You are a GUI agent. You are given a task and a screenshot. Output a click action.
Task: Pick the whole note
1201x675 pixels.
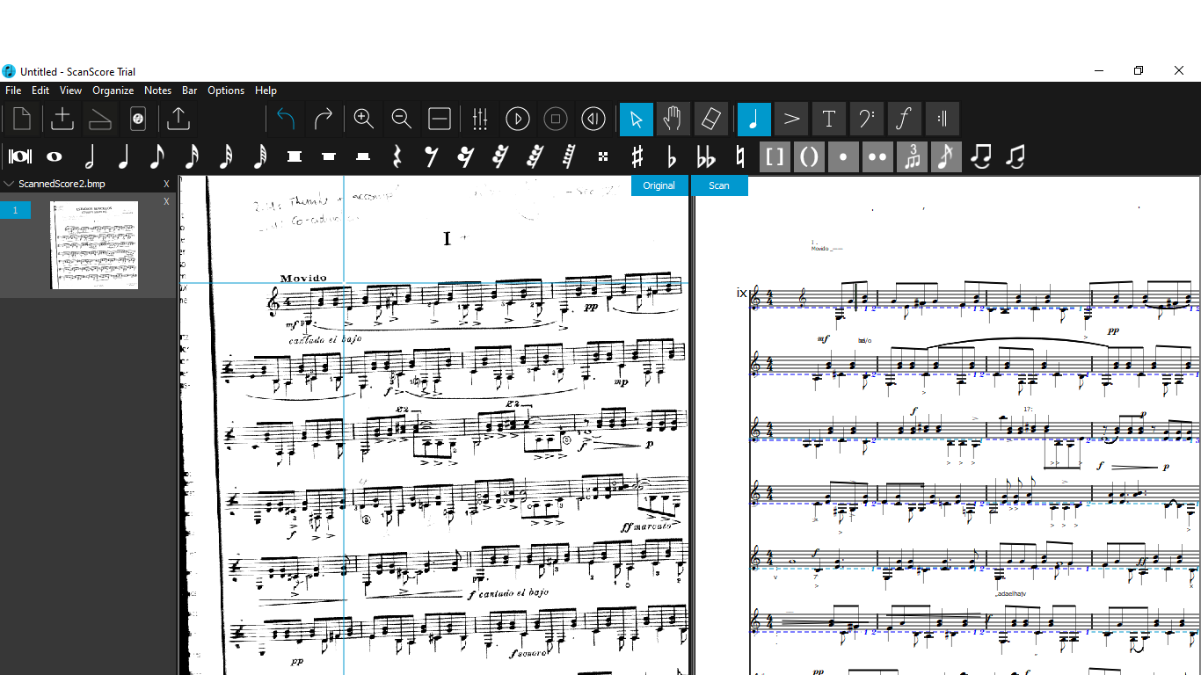[55, 156]
